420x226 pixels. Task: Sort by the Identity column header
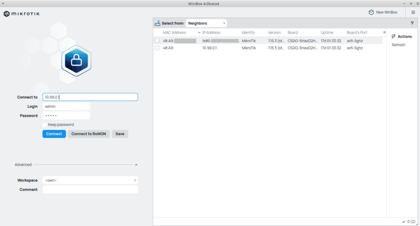pyautogui.click(x=248, y=32)
